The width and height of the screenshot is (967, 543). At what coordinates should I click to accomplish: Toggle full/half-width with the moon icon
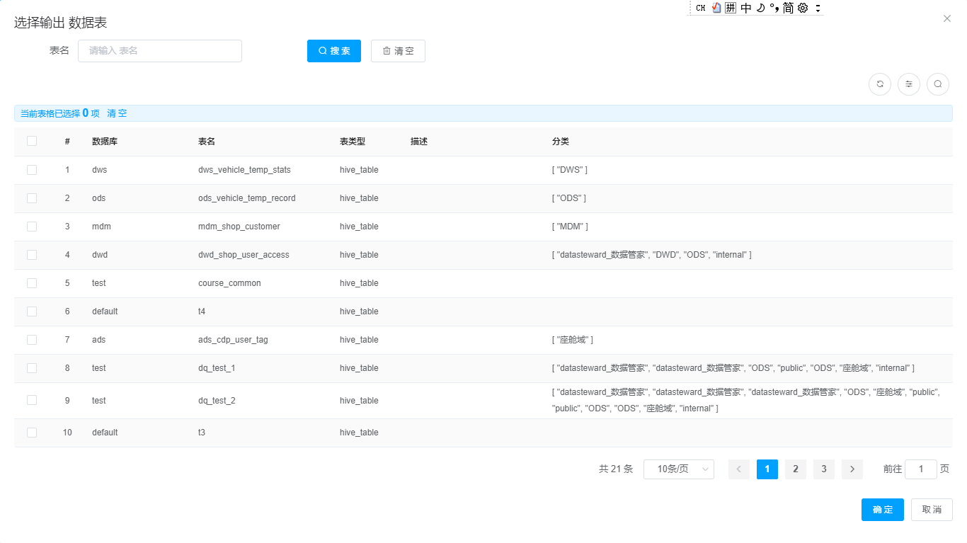click(760, 8)
